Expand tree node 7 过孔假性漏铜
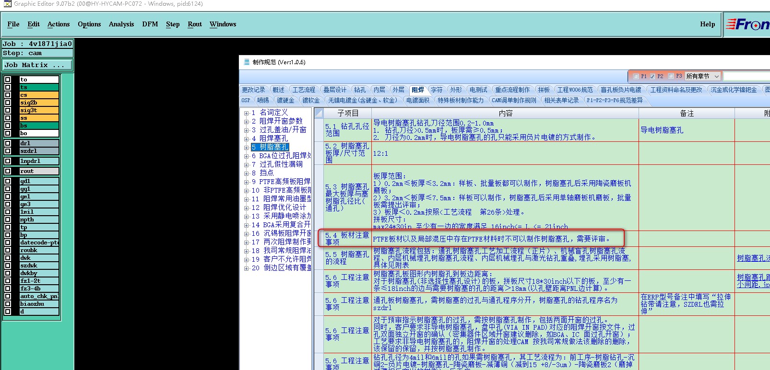The image size is (770, 370). coord(247,165)
